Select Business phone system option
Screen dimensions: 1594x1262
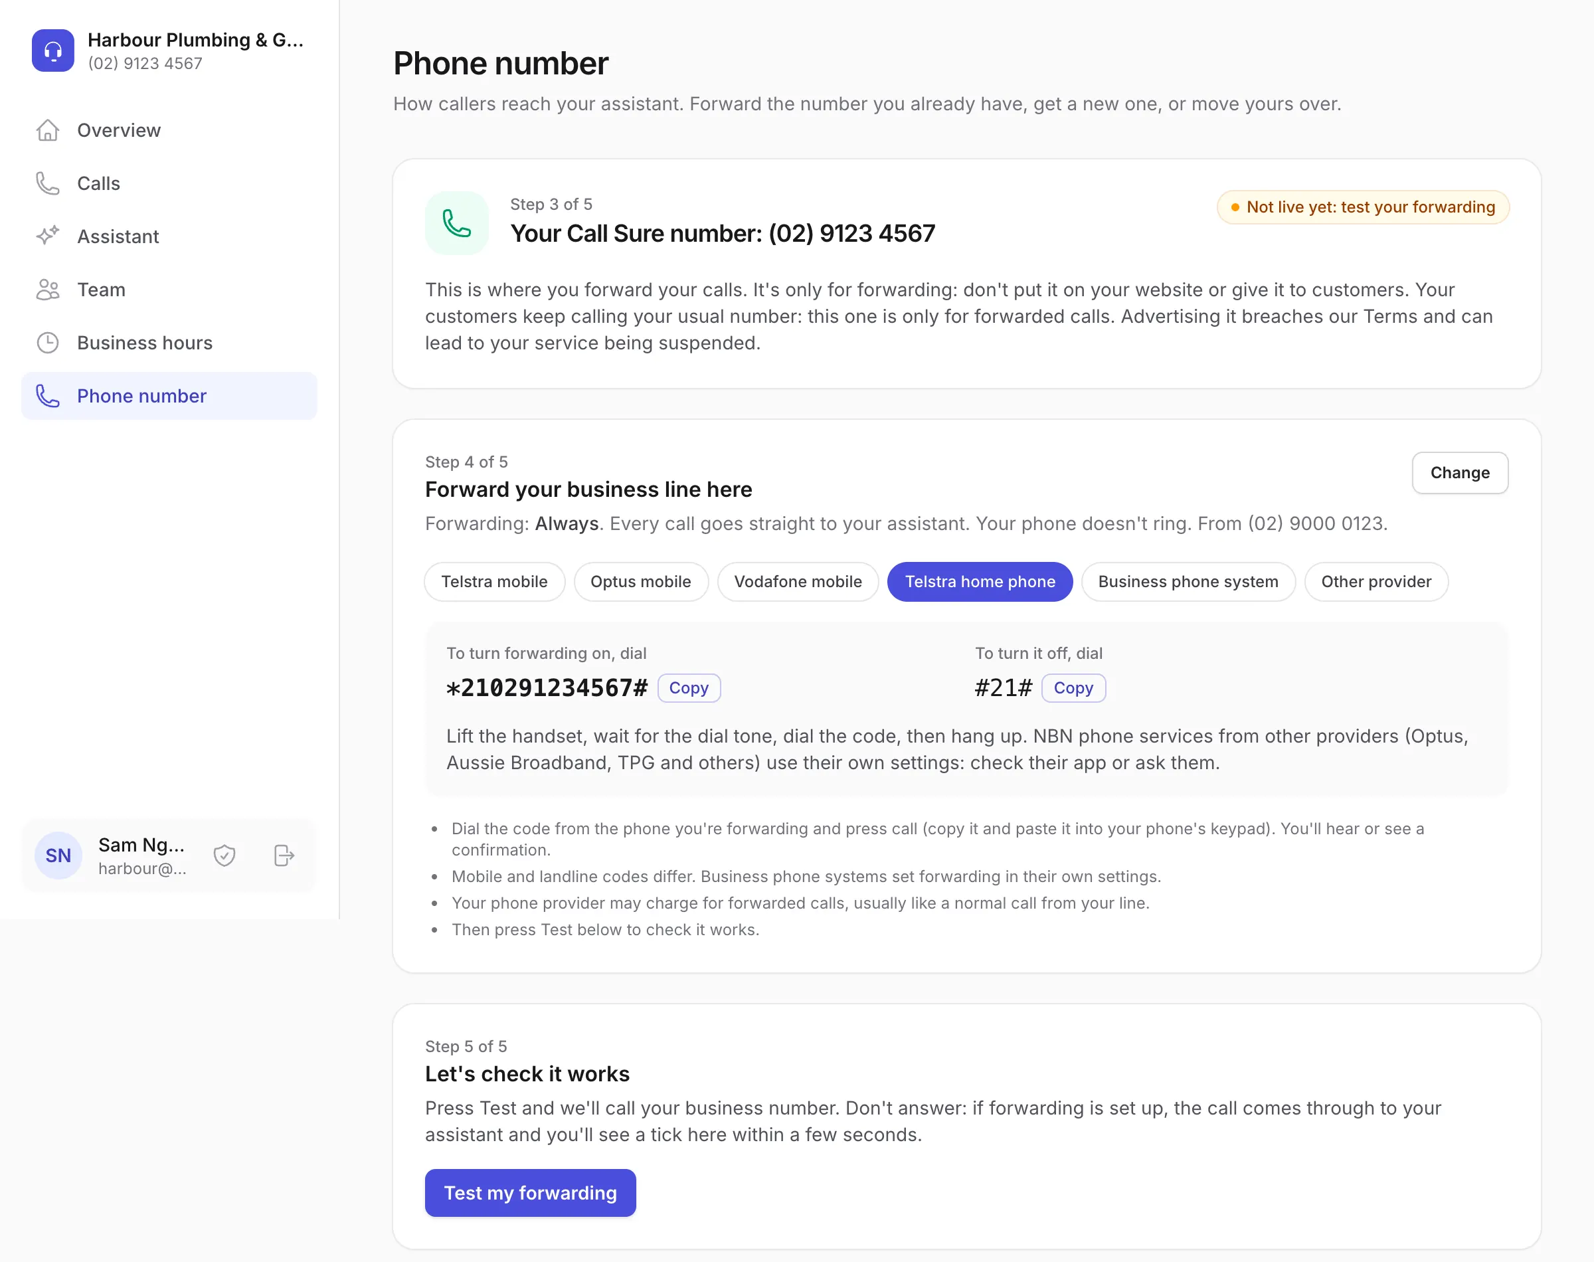(1188, 581)
